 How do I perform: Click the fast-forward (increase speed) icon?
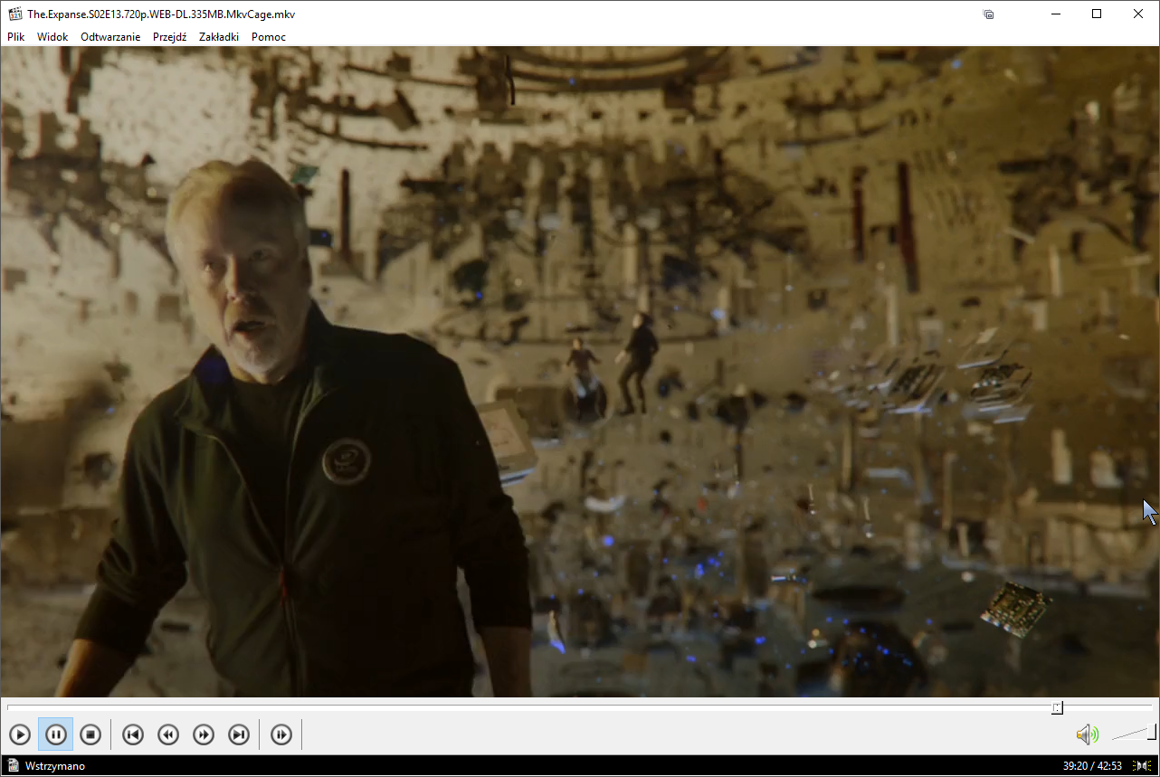tap(204, 734)
